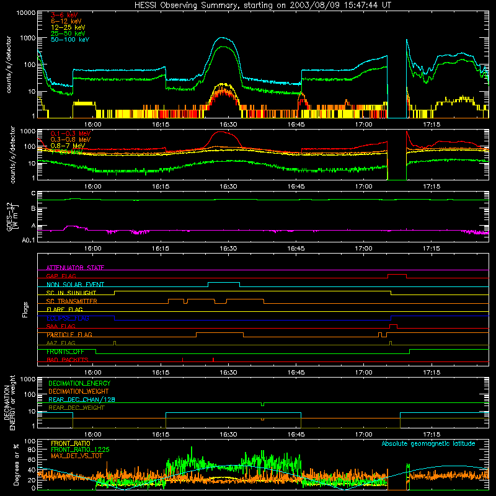Click the PARTICLE_FLAG label

(x=69, y=335)
